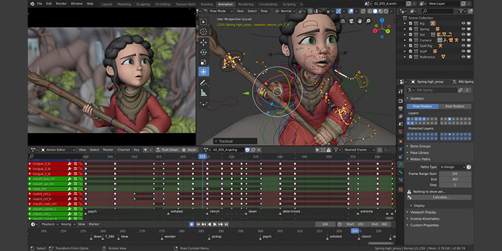This screenshot has width=502, height=251.
Task: Click the Measure ruler tool
Action: 203,93
